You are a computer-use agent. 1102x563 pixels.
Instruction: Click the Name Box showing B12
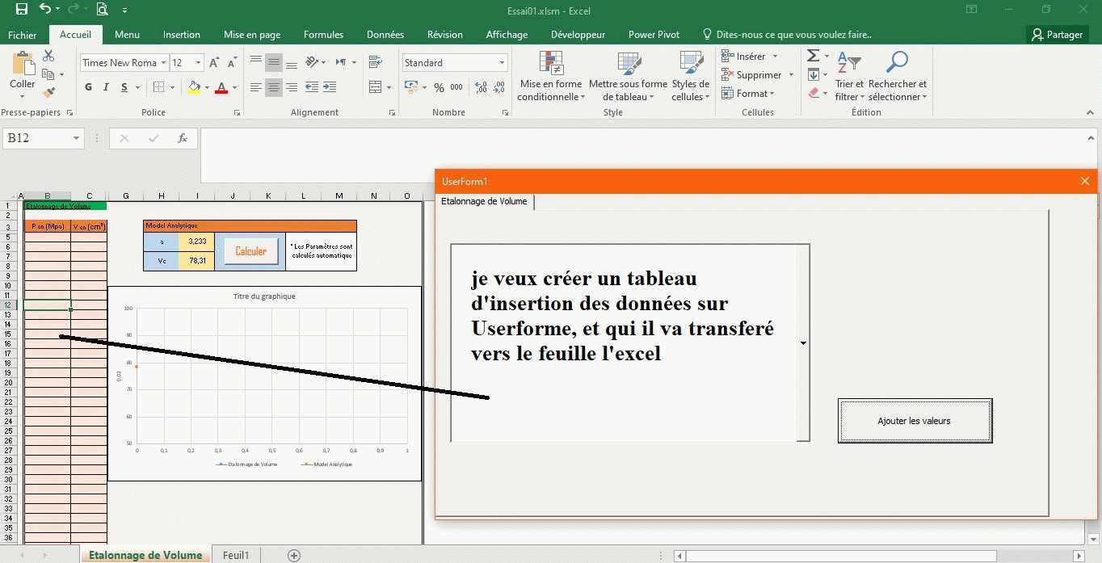36,138
